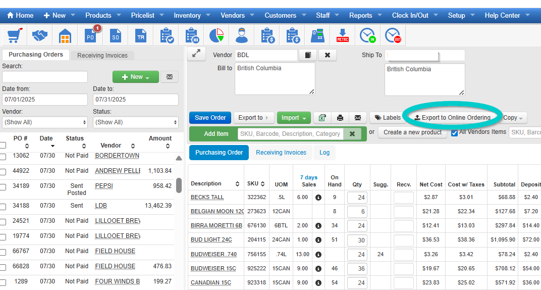Clear the Vendor field with X
This screenshot has height=290, width=541.
pos(328,55)
